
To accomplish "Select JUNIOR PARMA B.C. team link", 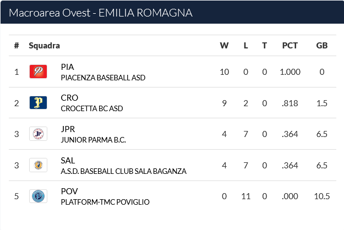I will tap(93, 140).
